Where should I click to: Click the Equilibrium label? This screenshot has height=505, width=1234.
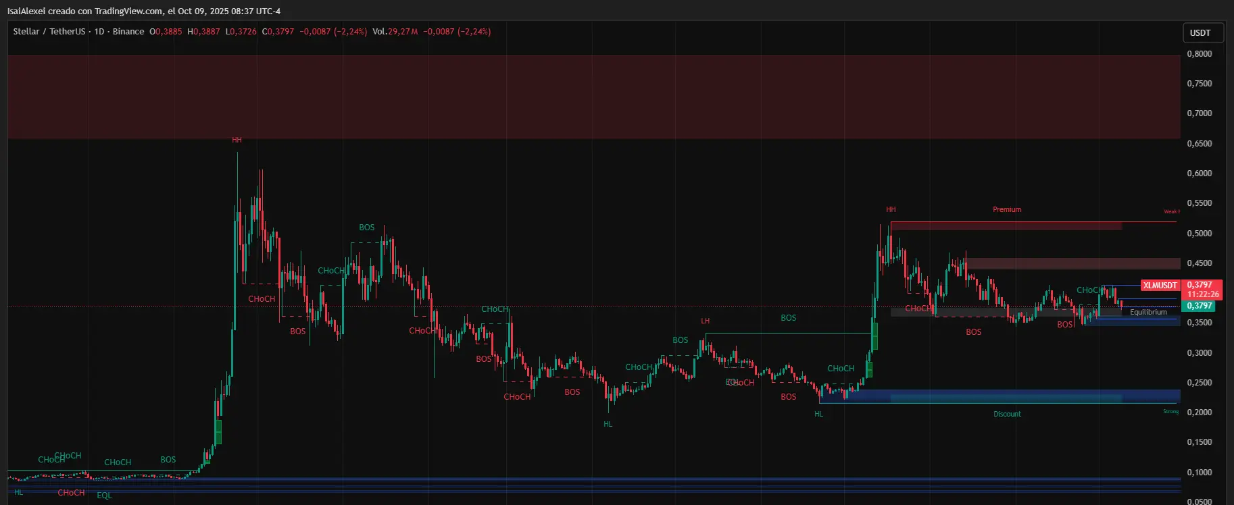[x=1148, y=312]
